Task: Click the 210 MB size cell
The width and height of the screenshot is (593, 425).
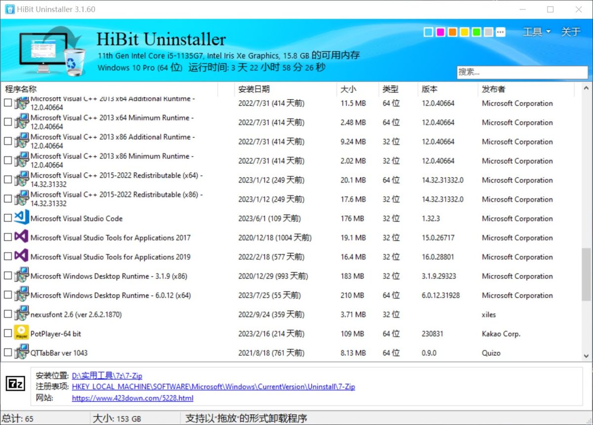Action: click(352, 295)
